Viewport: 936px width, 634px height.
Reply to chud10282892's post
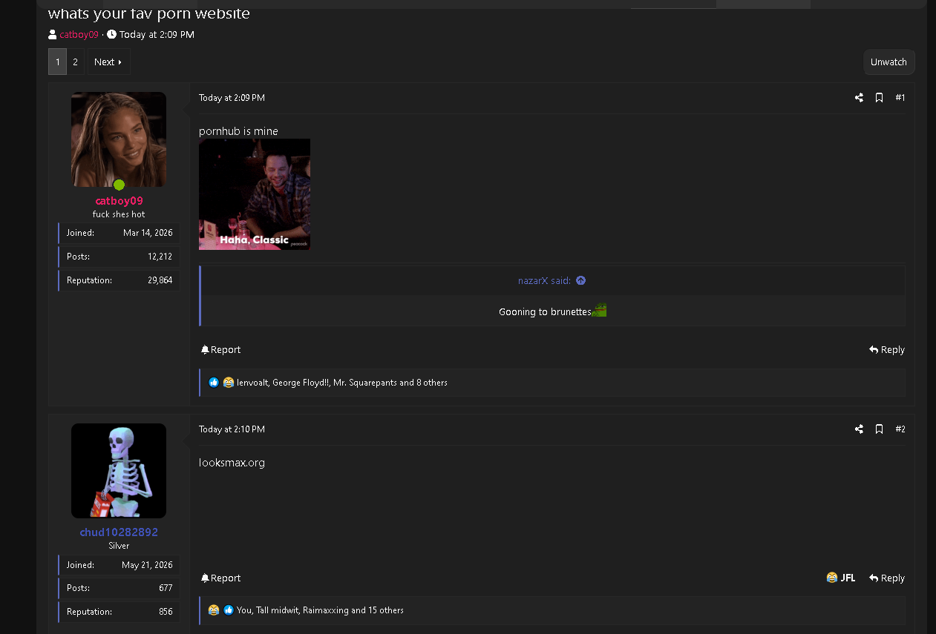coord(887,578)
